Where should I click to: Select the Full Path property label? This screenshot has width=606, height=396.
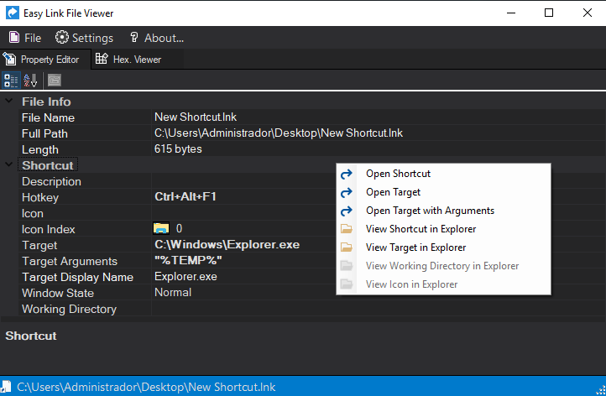[44, 133]
